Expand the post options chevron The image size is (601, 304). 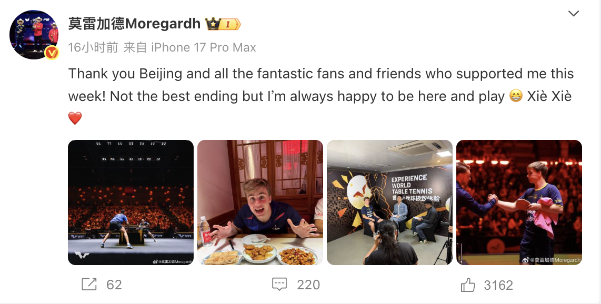(574, 14)
